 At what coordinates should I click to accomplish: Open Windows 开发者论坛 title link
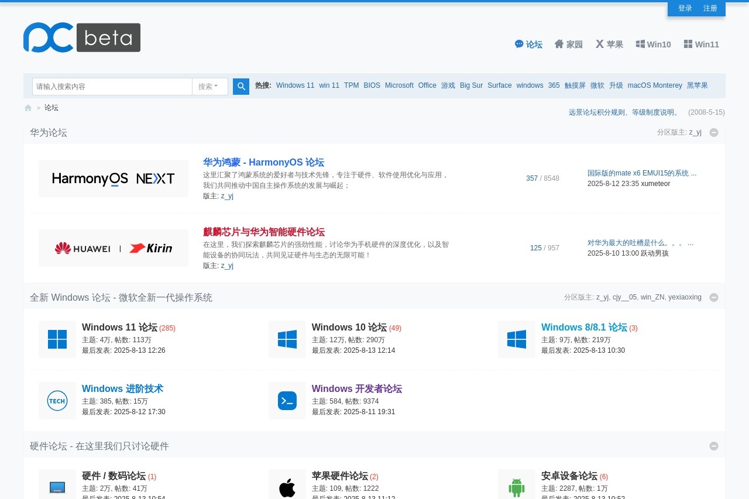[357, 389]
